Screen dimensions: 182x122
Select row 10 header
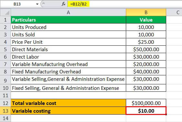tap(5, 88)
